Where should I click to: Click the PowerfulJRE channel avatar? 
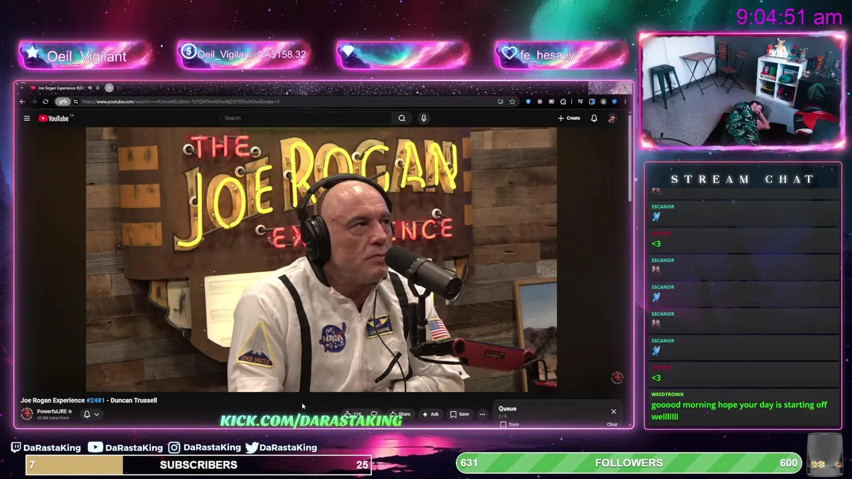(x=27, y=414)
